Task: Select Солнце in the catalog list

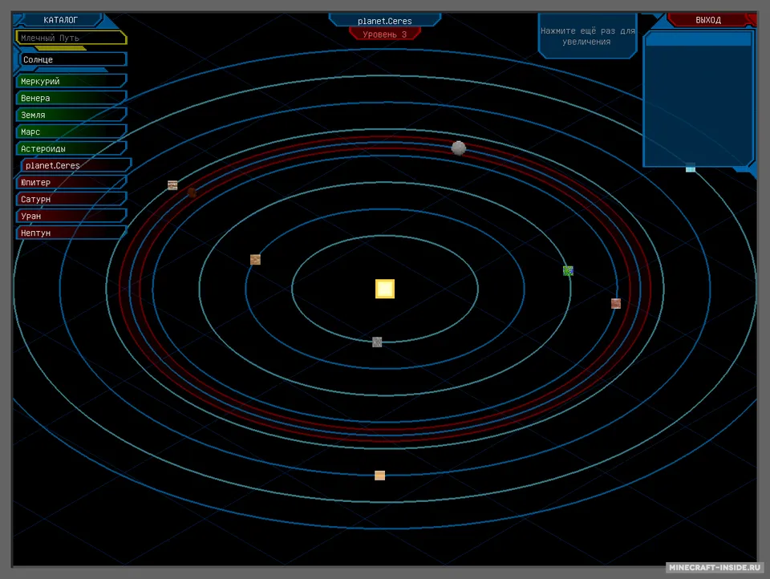Action: pyautogui.click(x=73, y=59)
